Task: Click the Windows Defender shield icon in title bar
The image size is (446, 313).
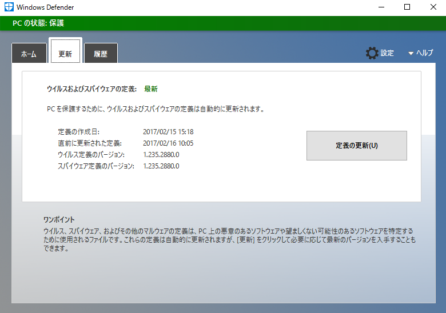Action: pyautogui.click(x=7, y=7)
